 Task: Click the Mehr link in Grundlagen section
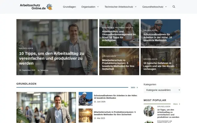(133, 88)
